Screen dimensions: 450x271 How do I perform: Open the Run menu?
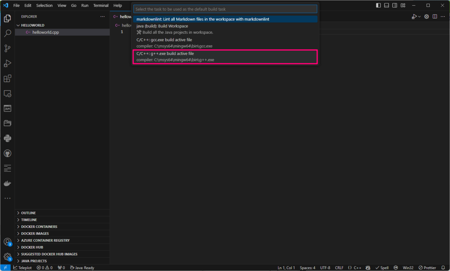tap(85, 6)
